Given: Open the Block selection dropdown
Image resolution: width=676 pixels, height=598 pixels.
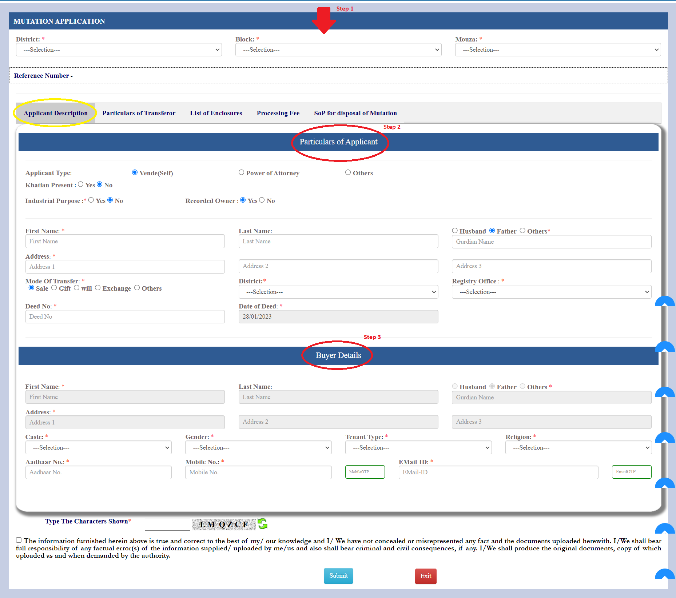Looking at the screenshot, I should click(338, 49).
